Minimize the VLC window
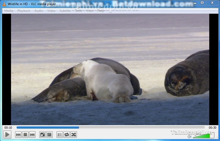 coord(195,3)
